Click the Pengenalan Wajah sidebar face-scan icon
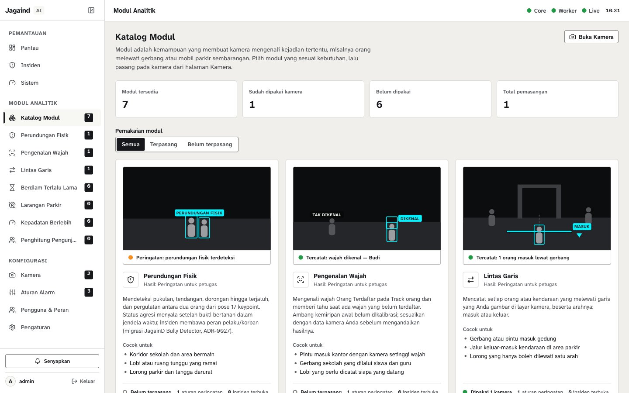 coord(12,153)
